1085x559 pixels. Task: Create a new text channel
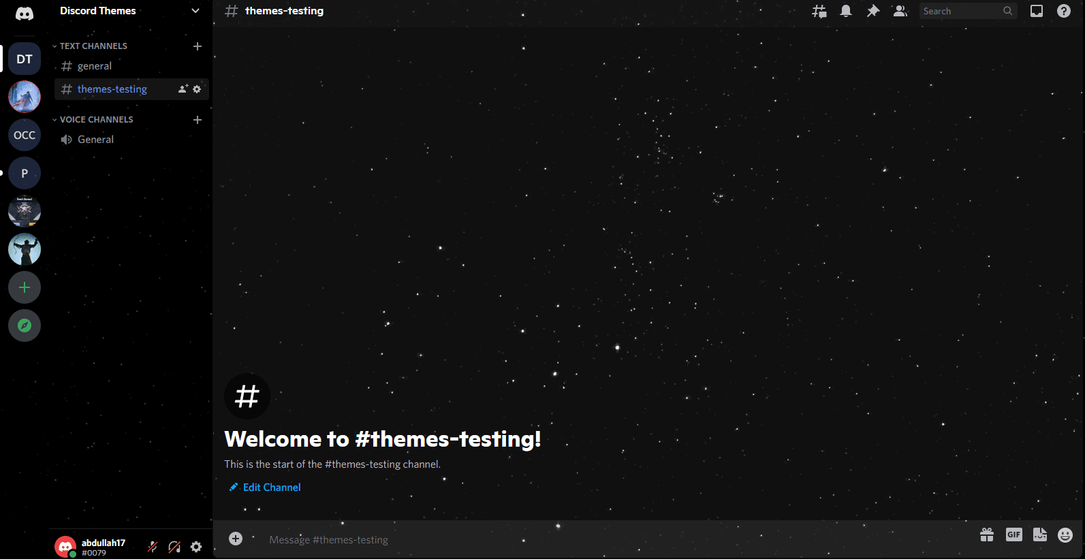pos(198,46)
